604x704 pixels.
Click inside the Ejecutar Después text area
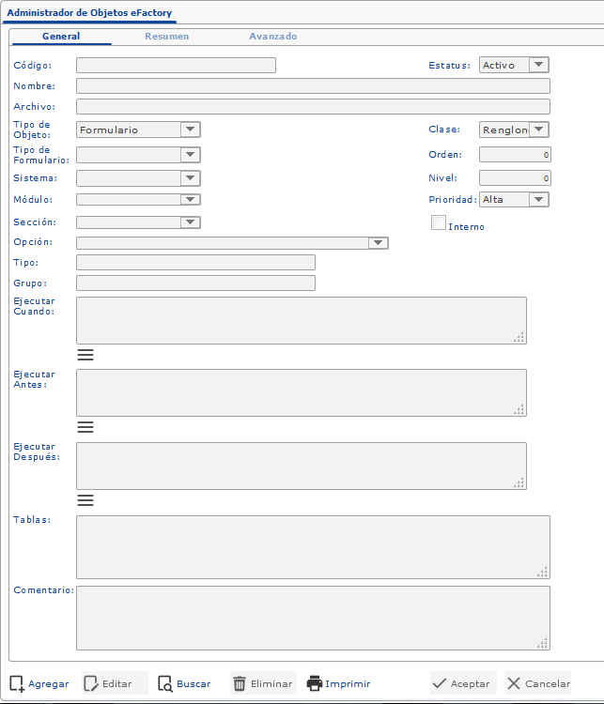tap(302, 466)
